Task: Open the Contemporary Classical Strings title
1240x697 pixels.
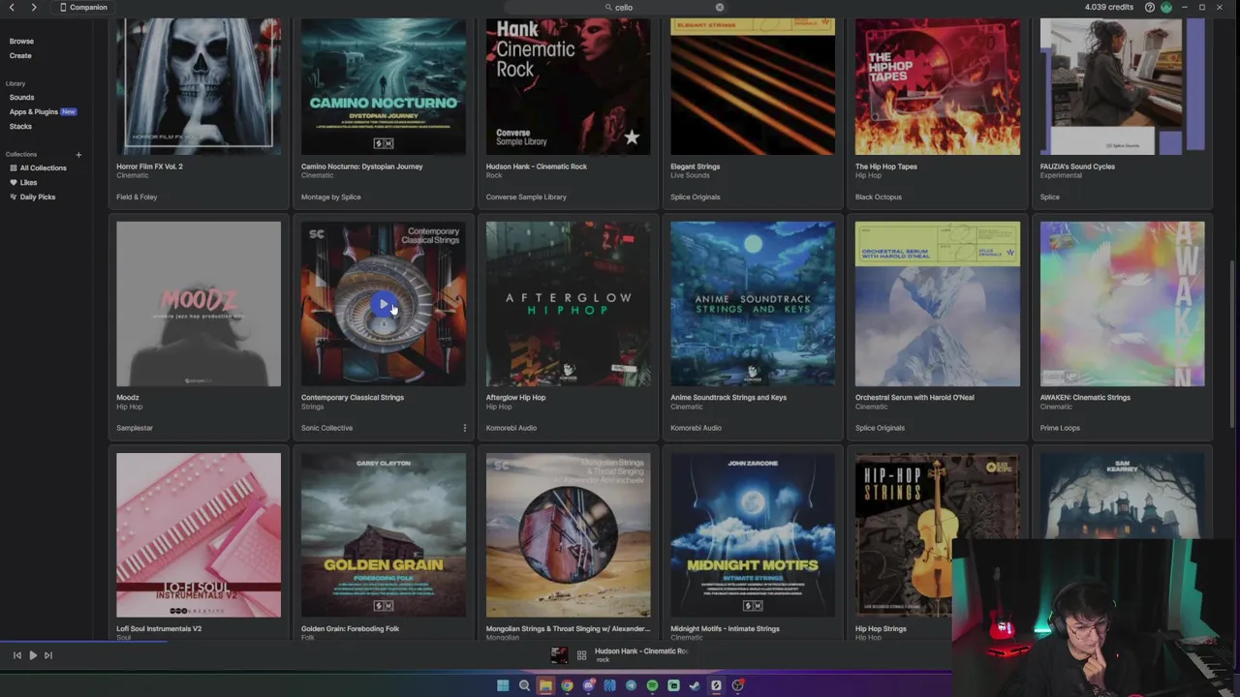Action: (x=353, y=397)
